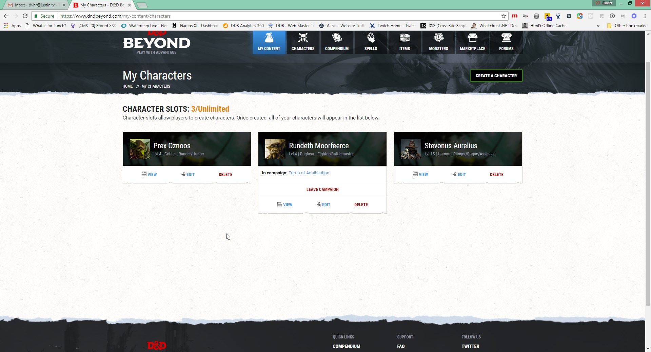Open Prex Oznoos goblin portrait

[140, 149]
